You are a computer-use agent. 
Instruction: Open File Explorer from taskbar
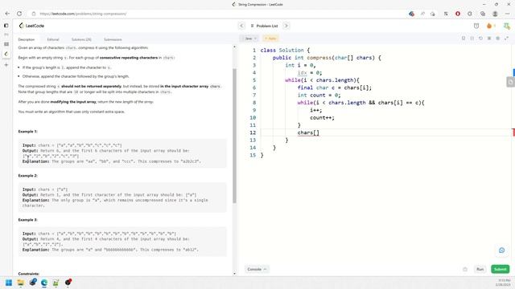[21, 283]
